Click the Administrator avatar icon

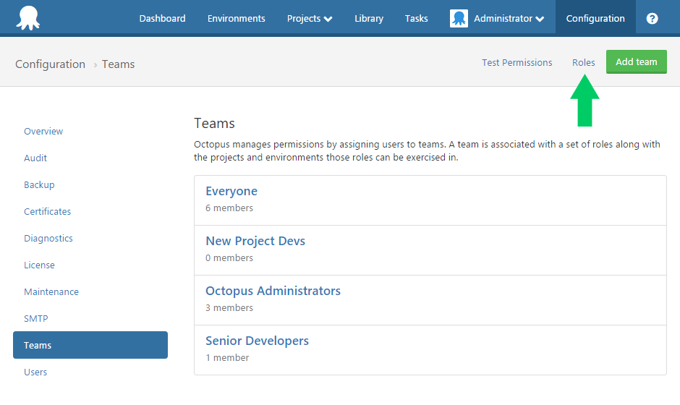pos(459,18)
